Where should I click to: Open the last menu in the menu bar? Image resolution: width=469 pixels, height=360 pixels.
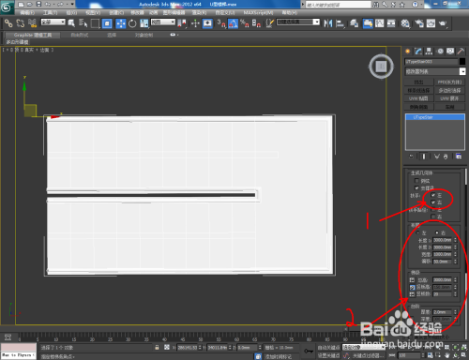click(290, 12)
